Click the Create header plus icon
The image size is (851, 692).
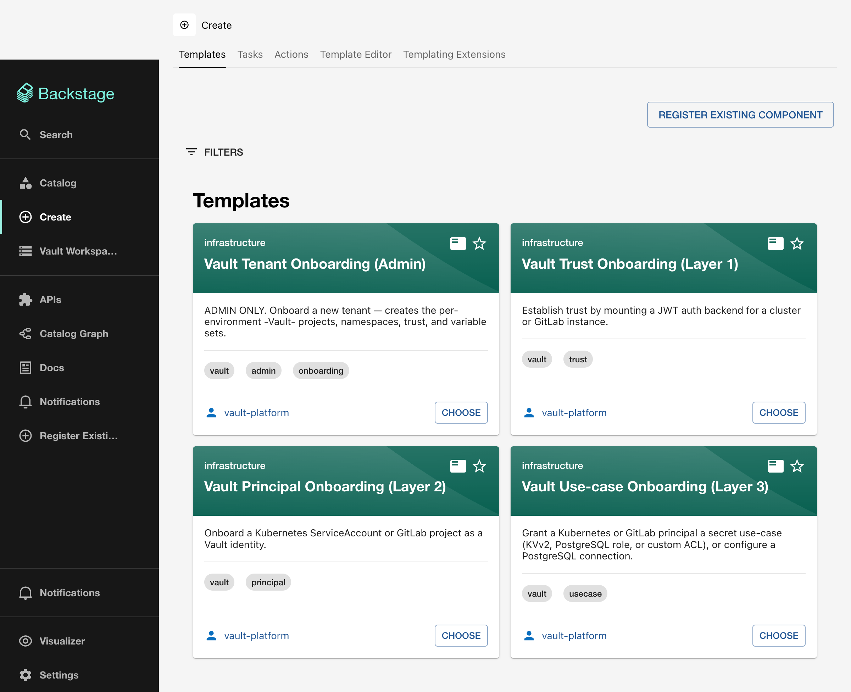point(184,25)
